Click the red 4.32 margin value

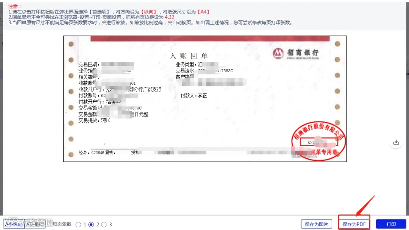coord(169,17)
